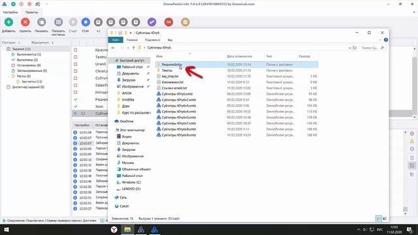Screen dimensions: 418x235
Task: Collapse the Метки (0) tree node
Action: [8, 76]
